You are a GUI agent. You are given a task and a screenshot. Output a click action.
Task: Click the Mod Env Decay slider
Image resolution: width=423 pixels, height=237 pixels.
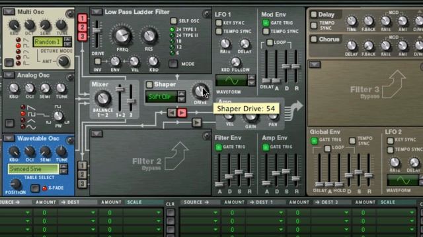tap(286, 66)
